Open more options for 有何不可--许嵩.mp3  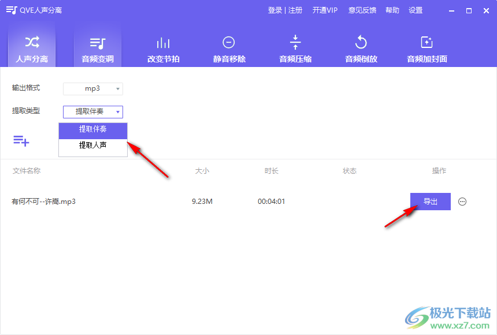coord(462,201)
